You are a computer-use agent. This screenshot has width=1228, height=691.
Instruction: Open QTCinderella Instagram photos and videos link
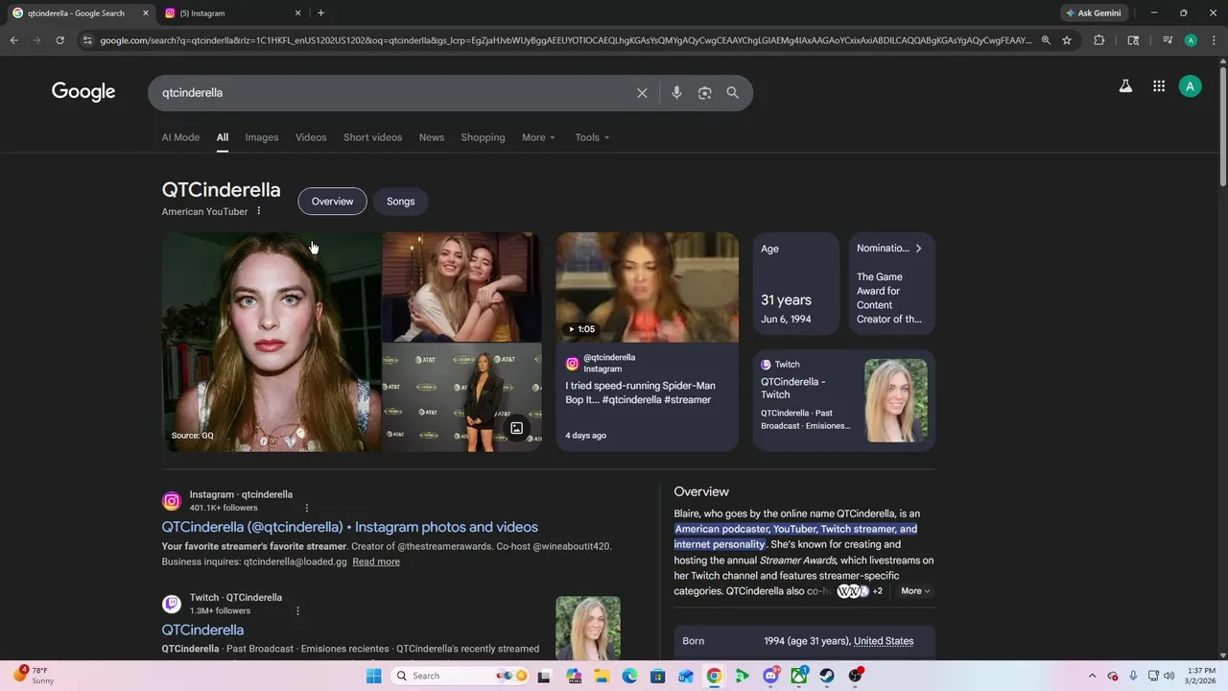[349, 527]
